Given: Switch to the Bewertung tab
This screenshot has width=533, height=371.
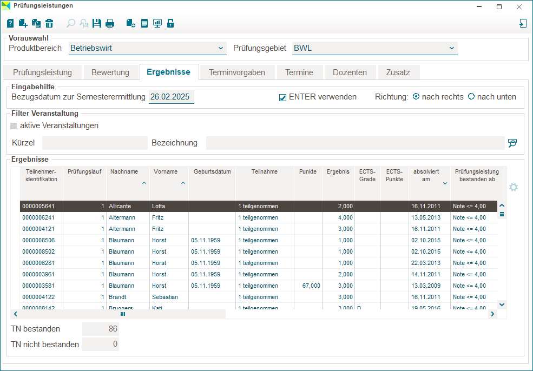Looking at the screenshot, I should tap(110, 72).
